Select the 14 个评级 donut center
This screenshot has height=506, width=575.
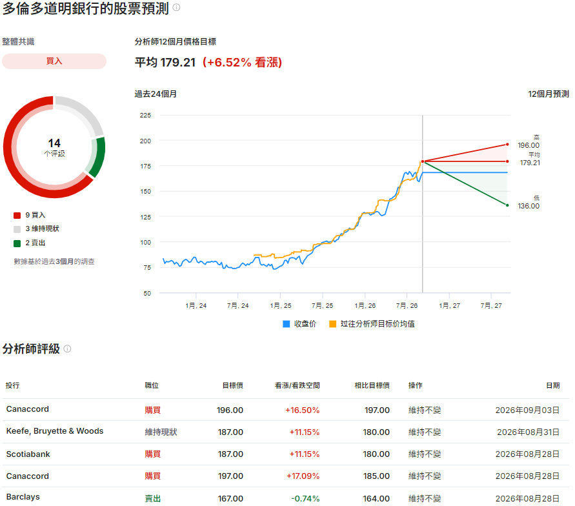[54, 147]
